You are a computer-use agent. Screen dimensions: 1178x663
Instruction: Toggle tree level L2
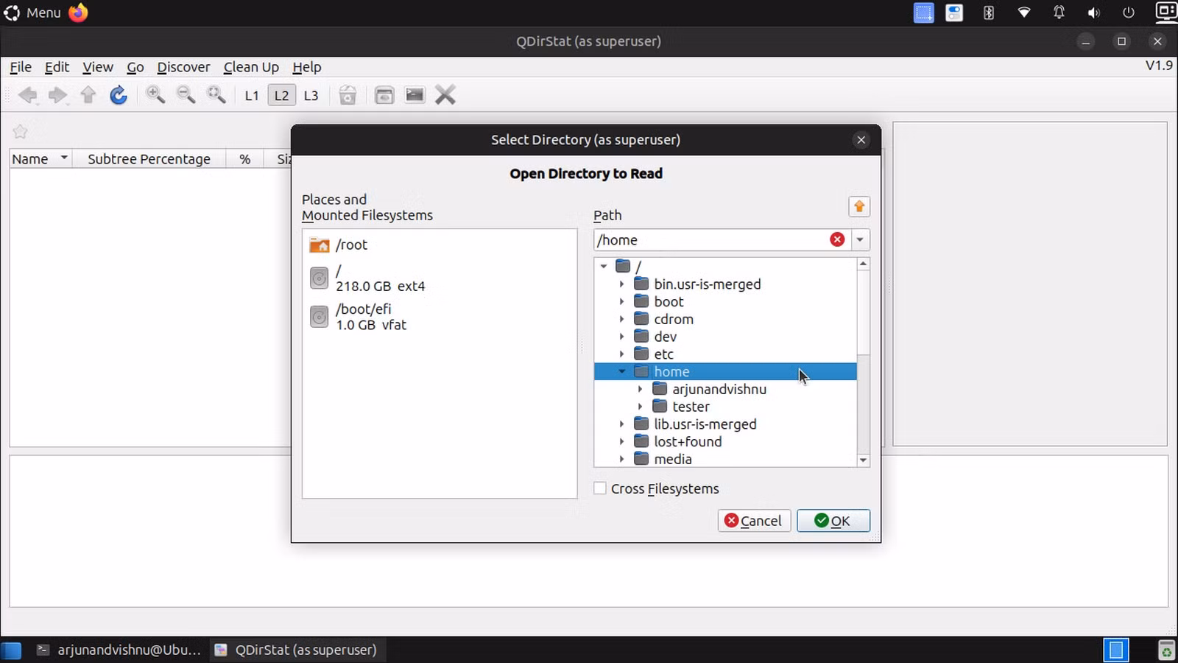click(282, 95)
